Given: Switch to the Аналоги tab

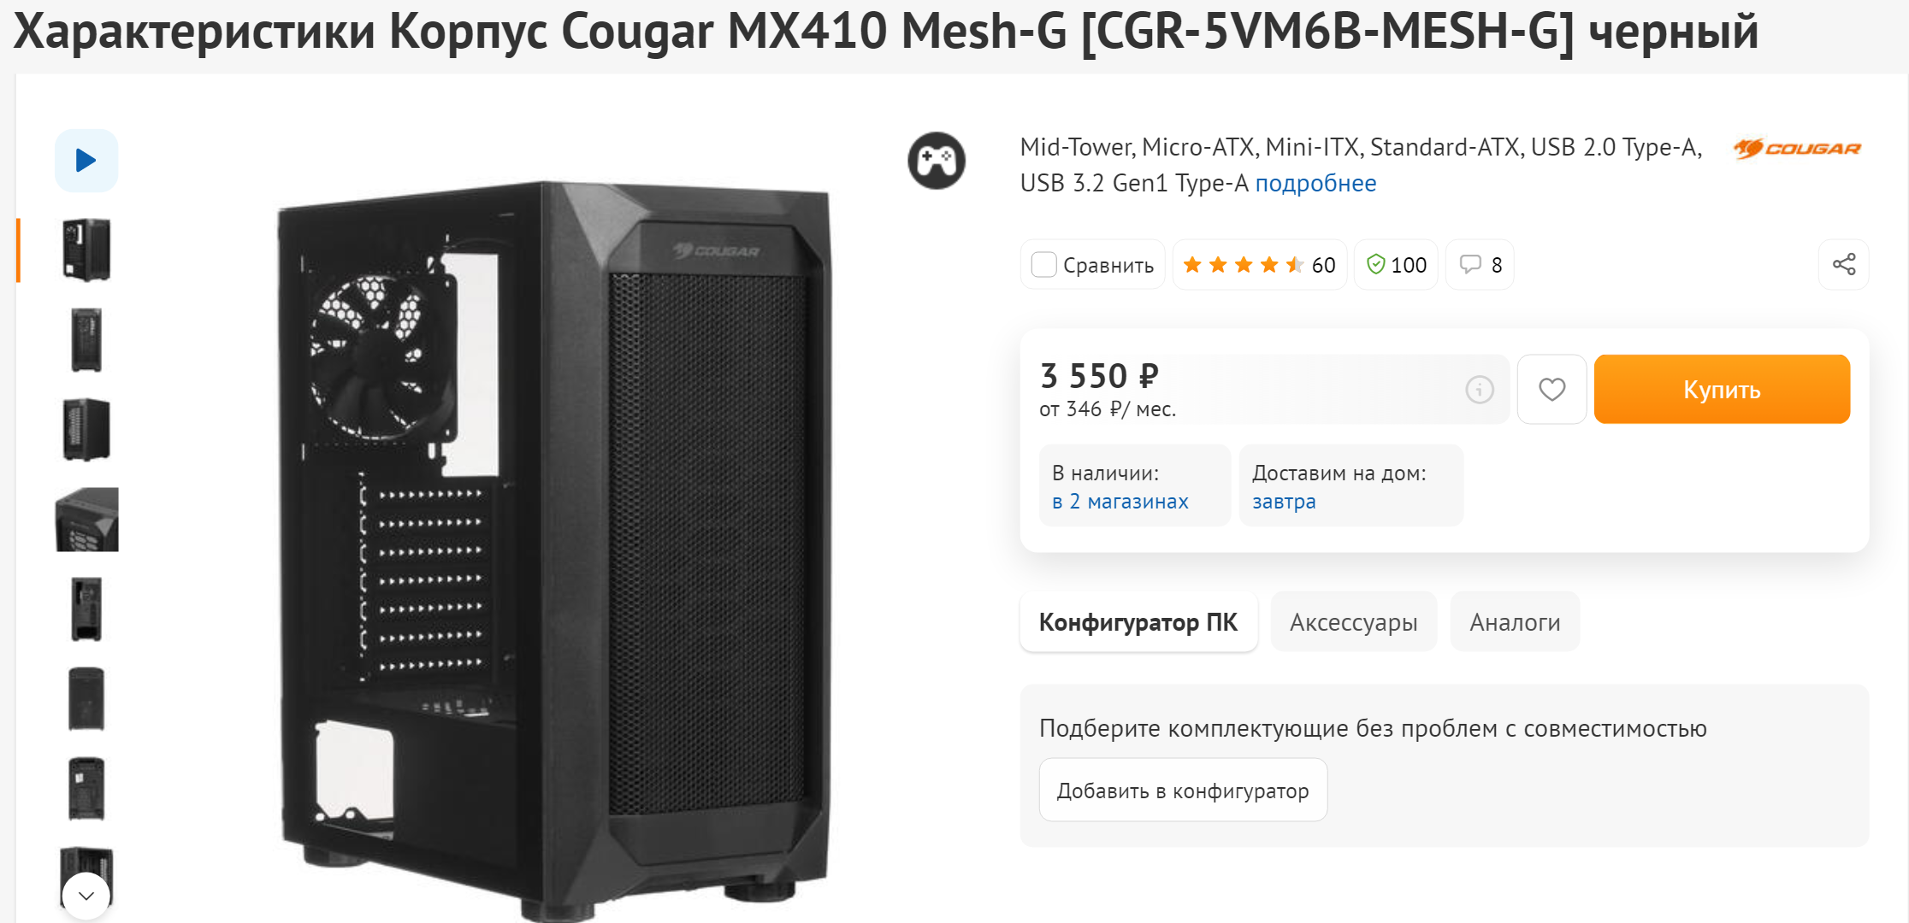Looking at the screenshot, I should tap(1515, 622).
